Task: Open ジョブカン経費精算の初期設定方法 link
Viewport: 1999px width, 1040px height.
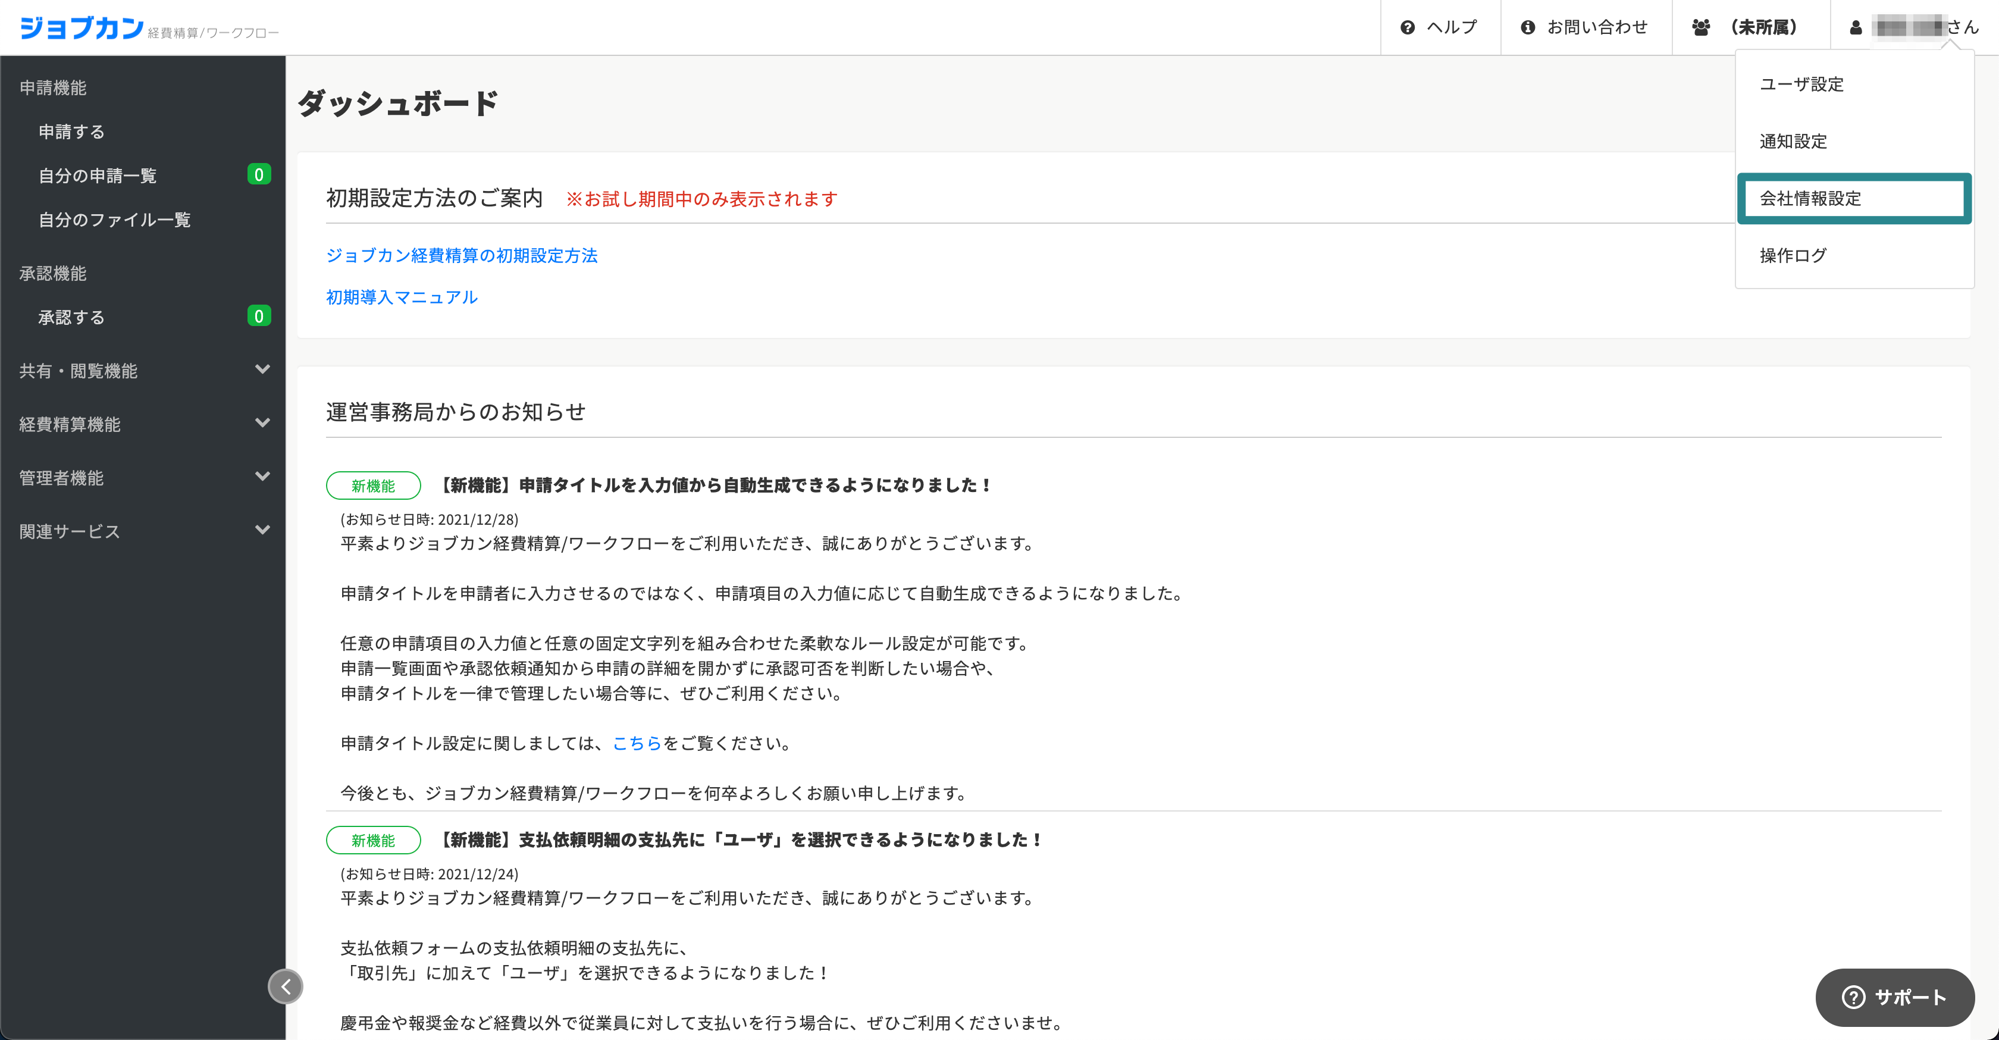Action: click(x=462, y=255)
